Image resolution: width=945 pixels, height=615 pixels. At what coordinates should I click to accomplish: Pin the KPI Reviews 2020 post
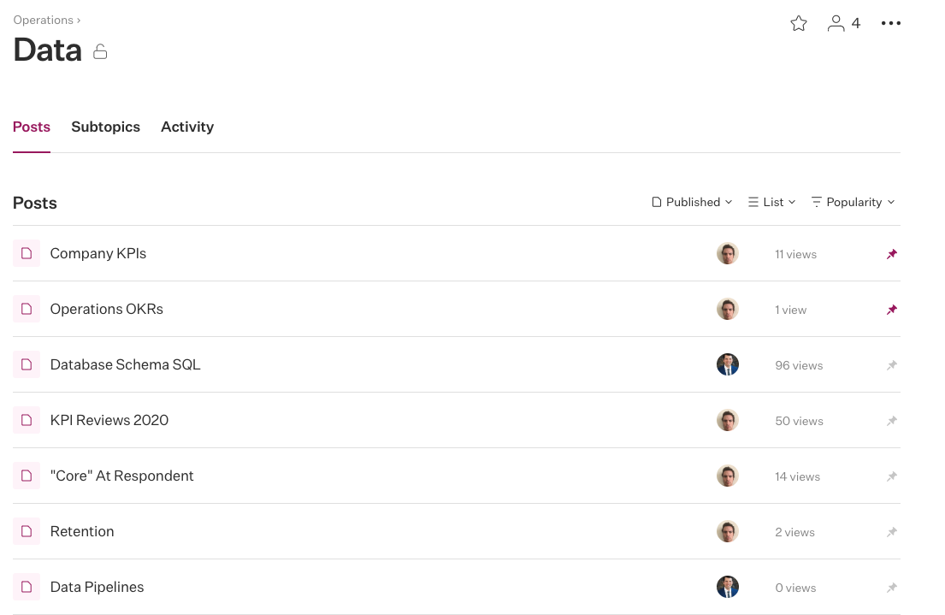[892, 421]
